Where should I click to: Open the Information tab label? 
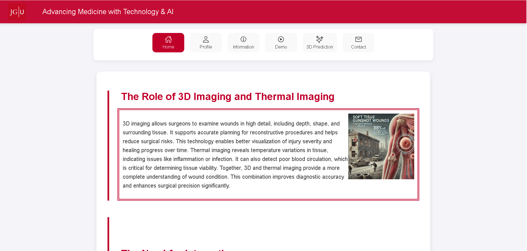pyautogui.click(x=243, y=47)
